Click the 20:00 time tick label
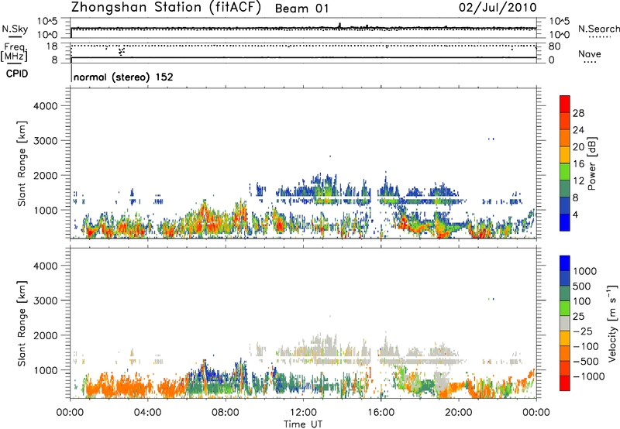The height and width of the screenshot is (429, 620). [459, 413]
